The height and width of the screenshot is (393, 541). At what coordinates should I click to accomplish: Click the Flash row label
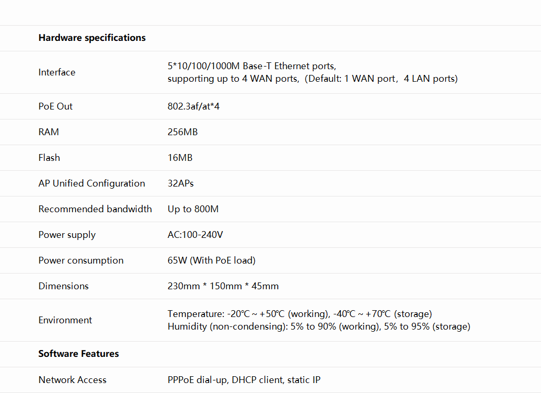click(x=49, y=158)
